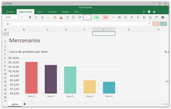Click the yellow [Item 4] bar
Screen dimensions: 171x109
[x=90, y=87]
